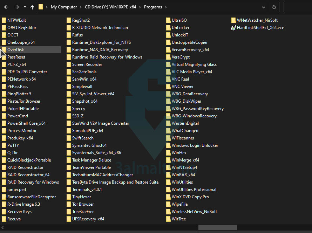This screenshot has height=233, width=312.
Task: Select the OneLoupe_x64 folder name
Action: (x=21, y=42)
